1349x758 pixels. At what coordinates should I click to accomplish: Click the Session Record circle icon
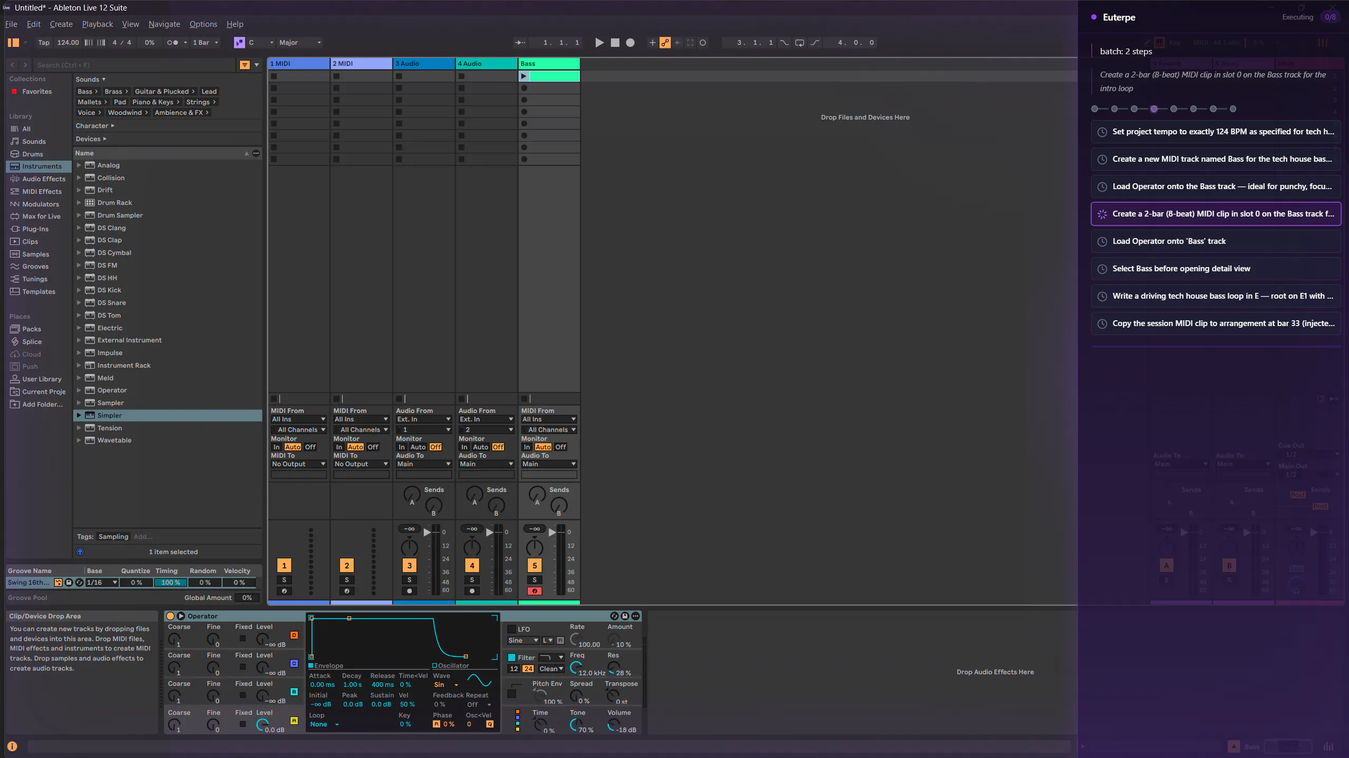point(703,43)
